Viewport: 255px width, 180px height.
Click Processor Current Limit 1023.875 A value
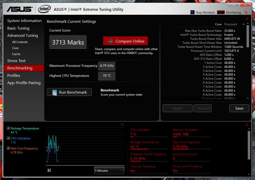pyautogui.click(x=231, y=51)
